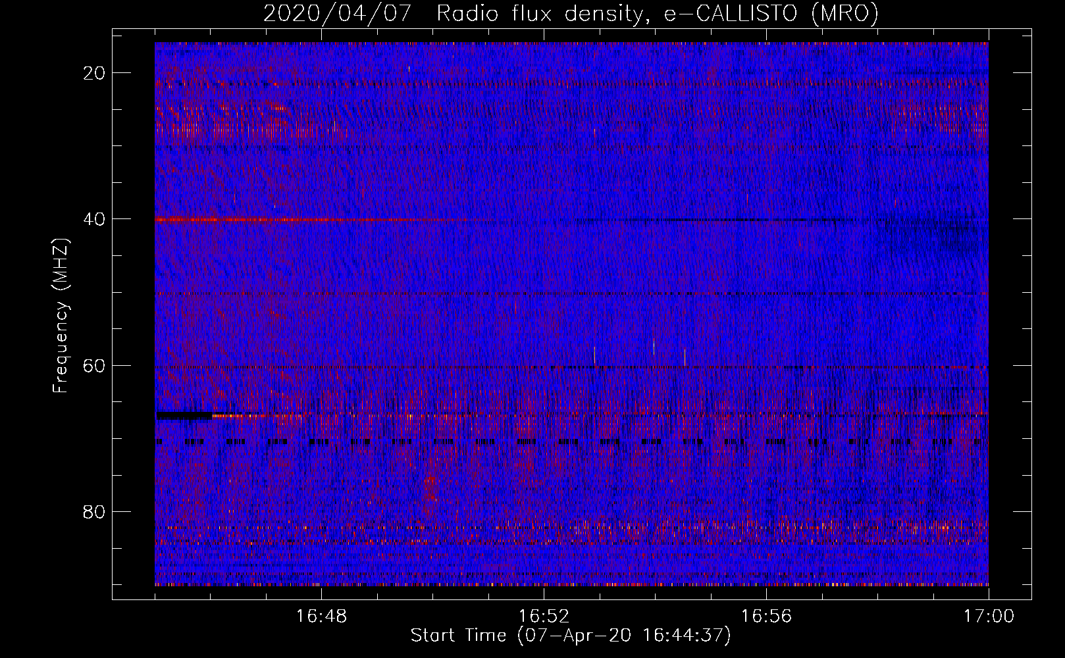Click the 40 frequency tick label
This screenshot has width=1065, height=658.
tap(95, 218)
